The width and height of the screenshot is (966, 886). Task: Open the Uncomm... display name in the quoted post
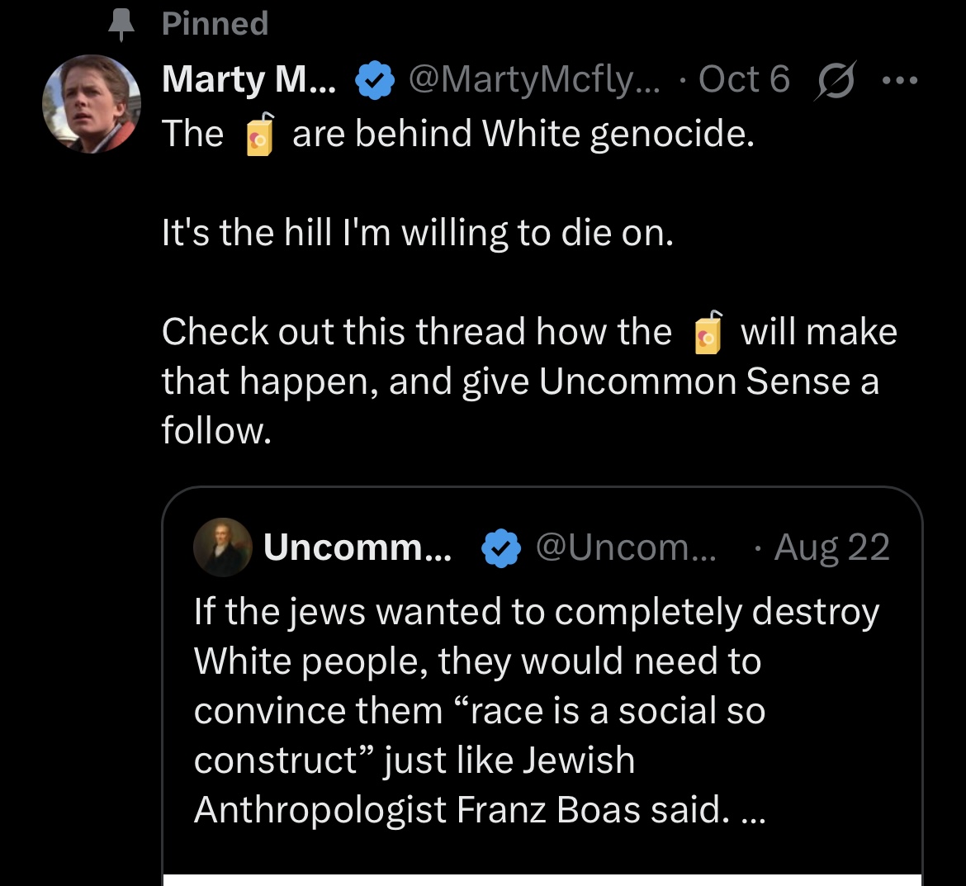[358, 547]
